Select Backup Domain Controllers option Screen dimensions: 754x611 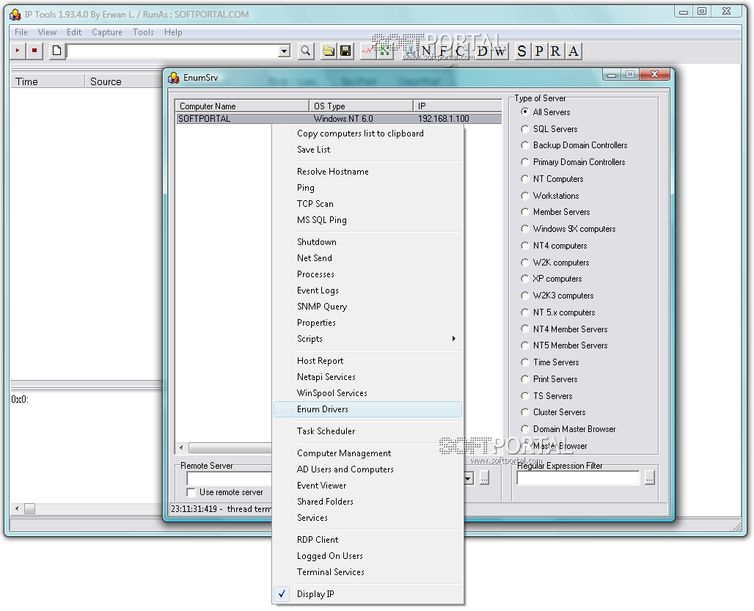coord(524,145)
